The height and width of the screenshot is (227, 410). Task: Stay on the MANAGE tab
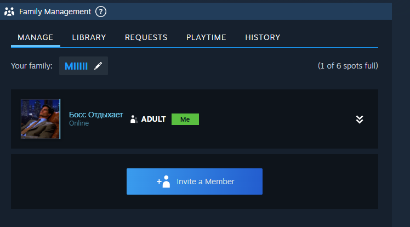click(35, 37)
